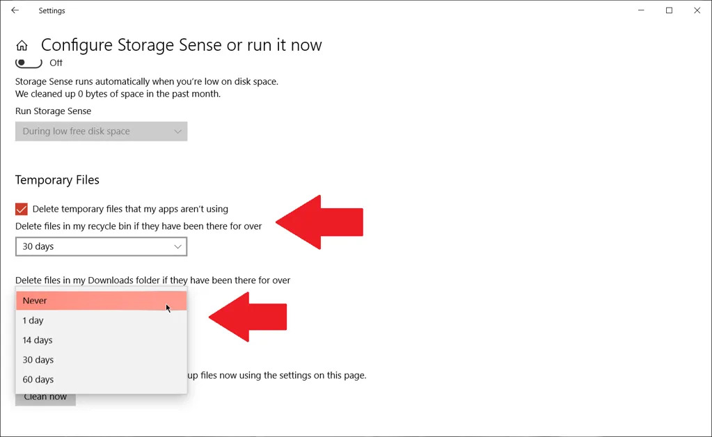Click the lower red arrow beside Never

(x=248, y=317)
